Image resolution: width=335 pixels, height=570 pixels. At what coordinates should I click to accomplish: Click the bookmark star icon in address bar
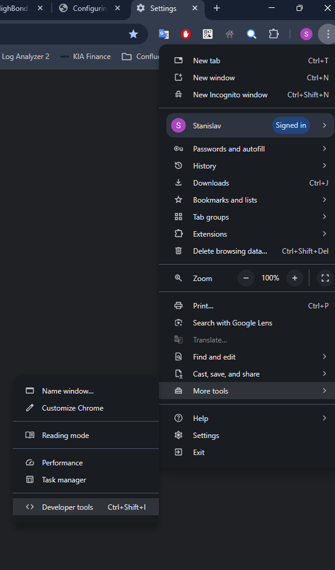click(133, 34)
